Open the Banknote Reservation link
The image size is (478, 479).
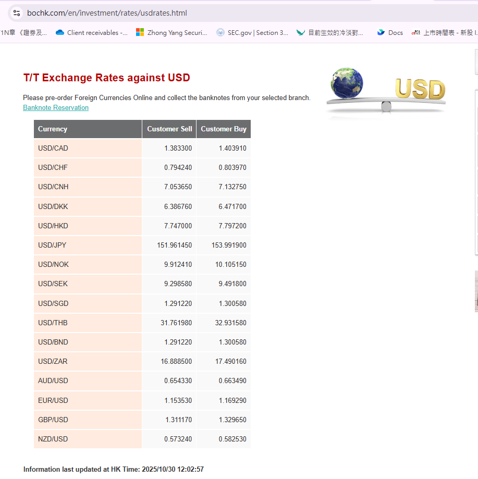click(56, 108)
